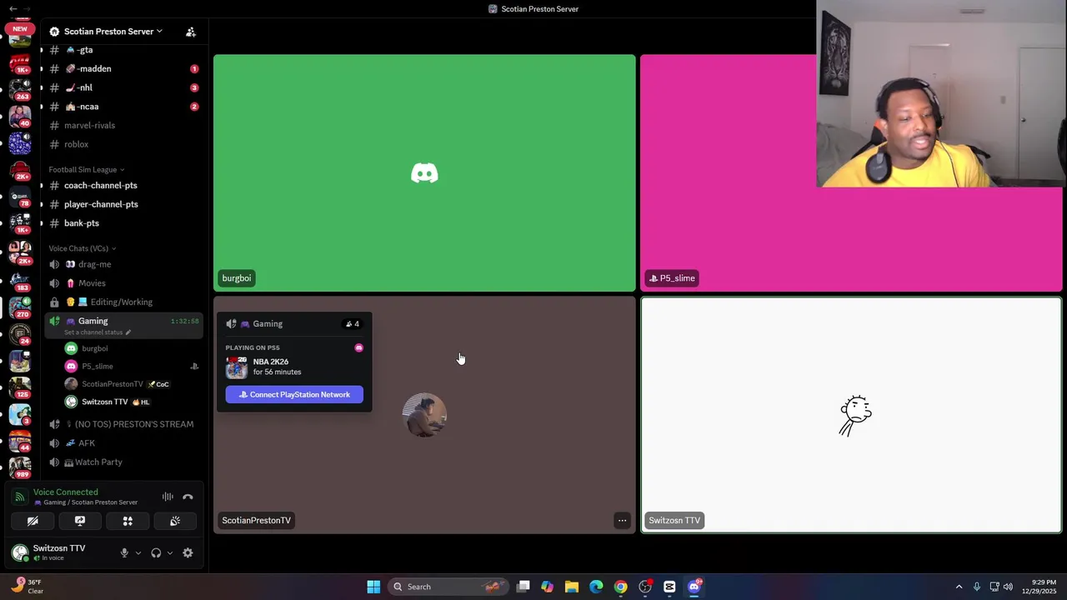Click Connect PlayStation Network button
This screenshot has height=600, width=1067.
[294, 395]
